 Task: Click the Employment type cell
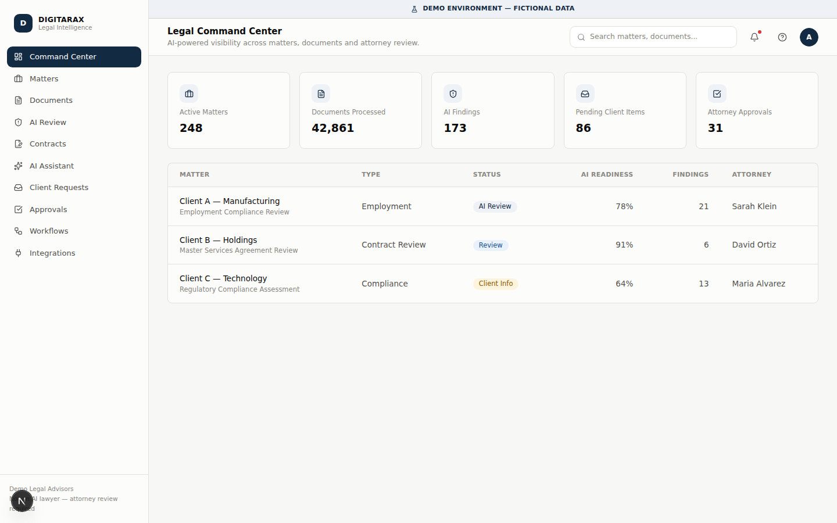click(x=386, y=206)
